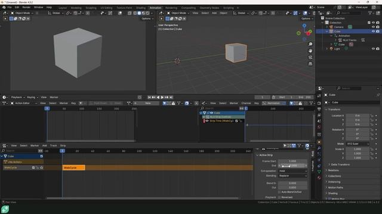Screen dimensions: 382x214
Task: Toggle WalkCycle track mute checkbox
Action: (x=33, y=168)
